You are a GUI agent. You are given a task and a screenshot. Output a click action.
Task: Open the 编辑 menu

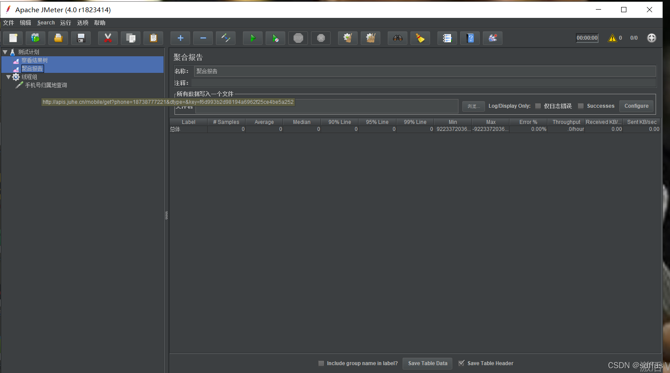25,23
